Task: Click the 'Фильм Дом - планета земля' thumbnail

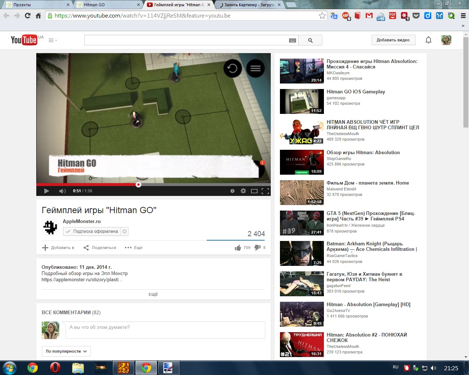Action: pos(302,193)
